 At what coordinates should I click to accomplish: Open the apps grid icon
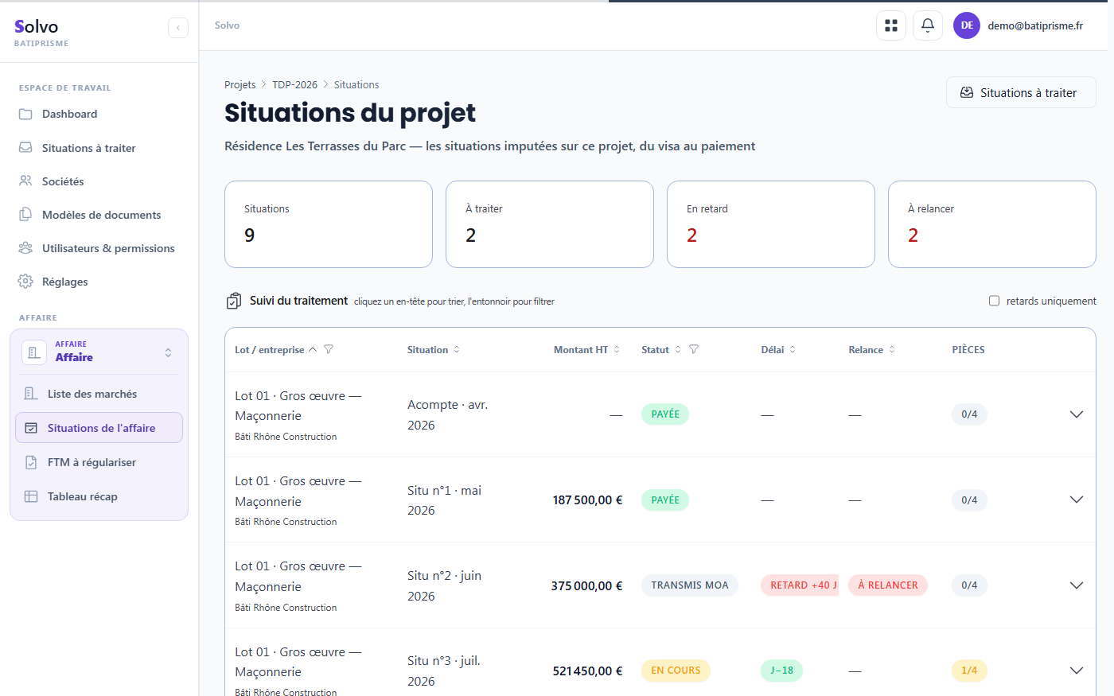coord(891,25)
